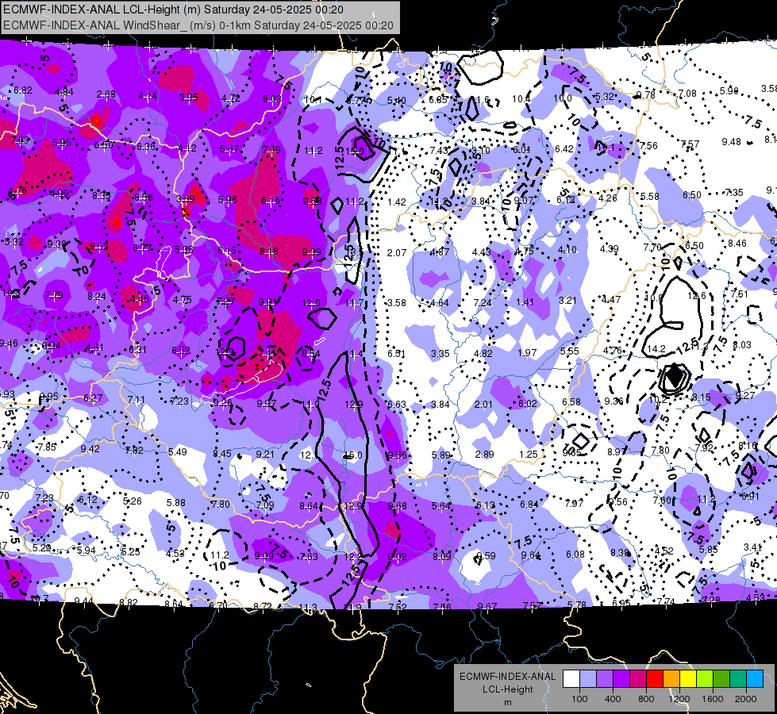Click the teal legend swatch before 2000
The width and height of the screenshot is (777, 714).
tap(738, 679)
